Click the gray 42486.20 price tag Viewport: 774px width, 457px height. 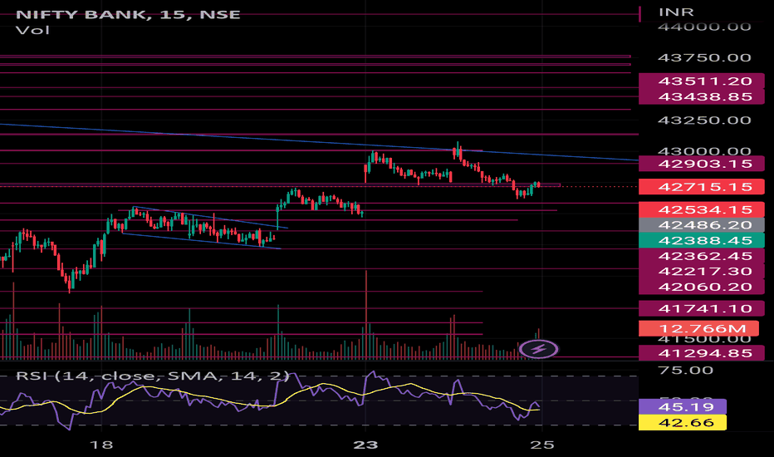pos(702,225)
